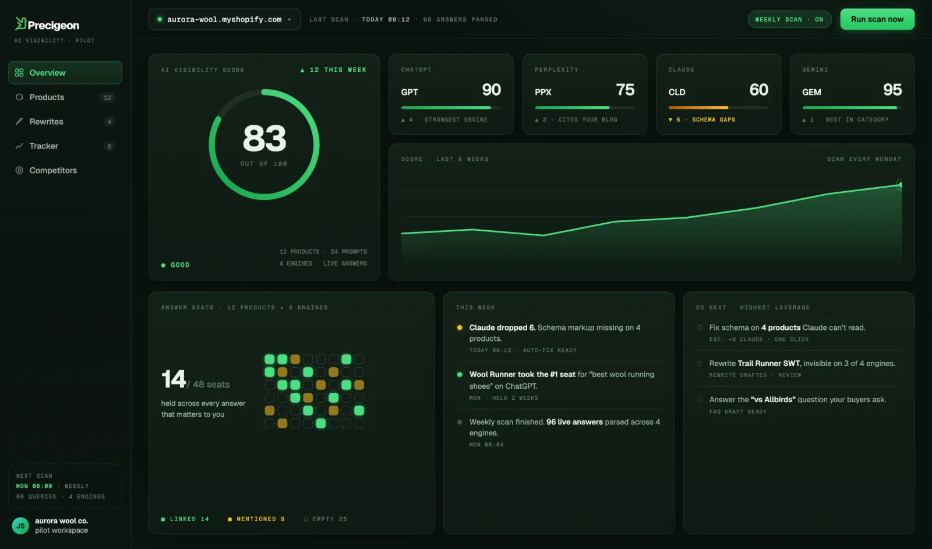Click the Next Scan Mon 06:00 box

pos(65,486)
